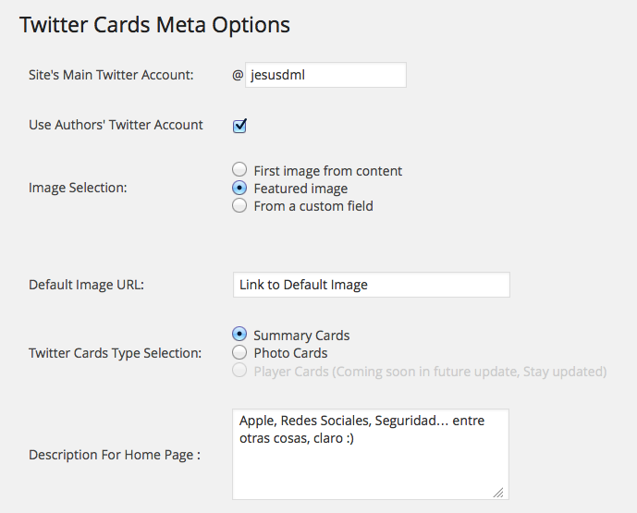Click the disabled Player Cards radio button
This screenshot has width=637, height=513.
pyautogui.click(x=239, y=371)
